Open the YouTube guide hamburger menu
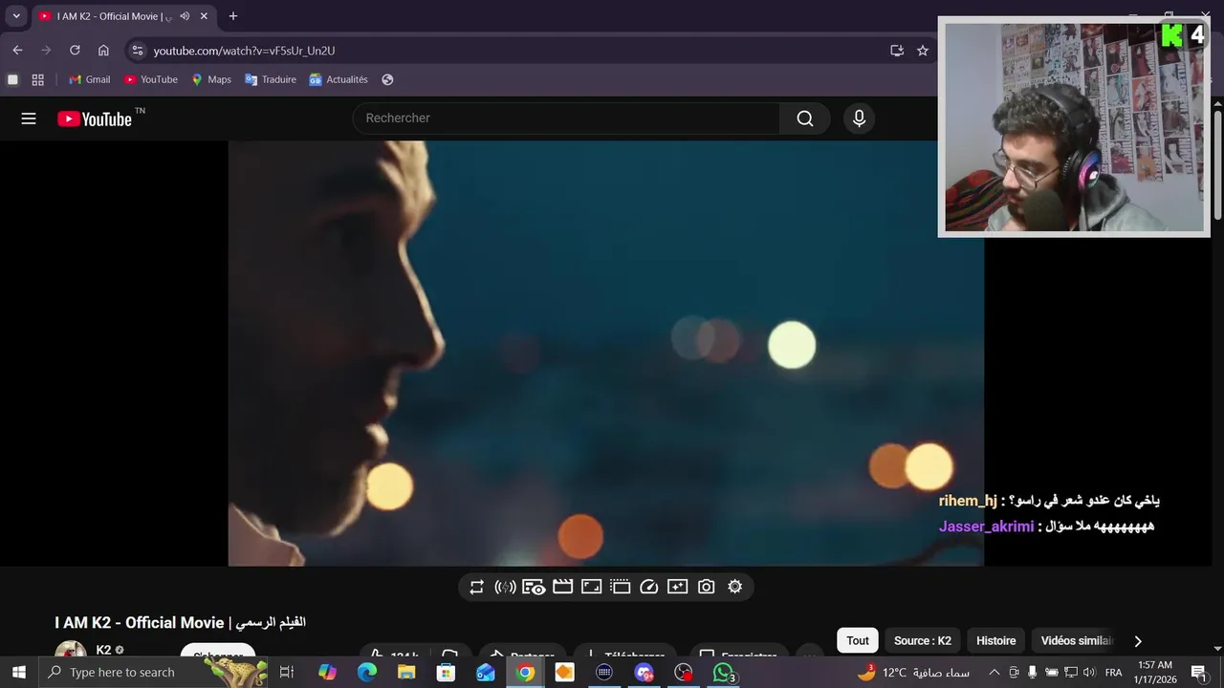The height and width of the screenshot is (688, 1224). click(29, 118)
